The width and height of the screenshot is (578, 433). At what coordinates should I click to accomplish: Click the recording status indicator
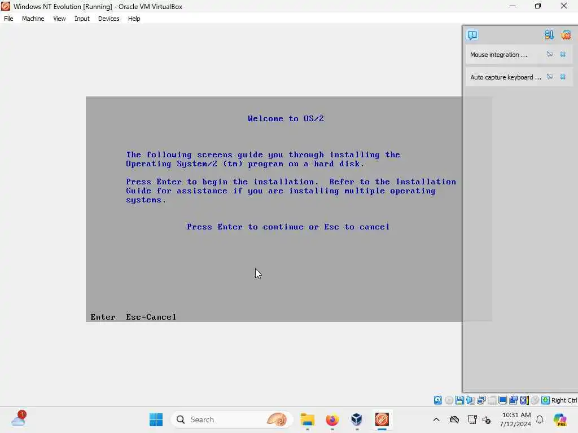coord(535,400)
